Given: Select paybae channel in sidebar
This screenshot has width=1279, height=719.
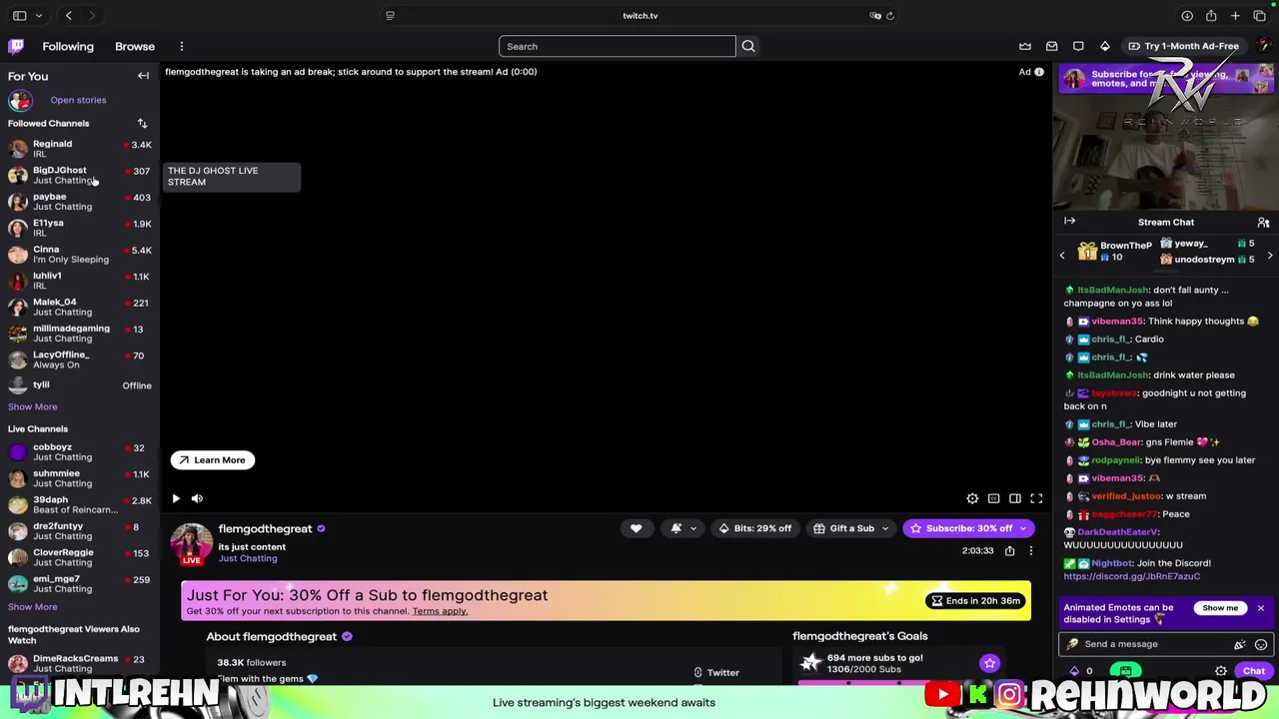Looking at the screenshot, I should (x=80, y=201).
